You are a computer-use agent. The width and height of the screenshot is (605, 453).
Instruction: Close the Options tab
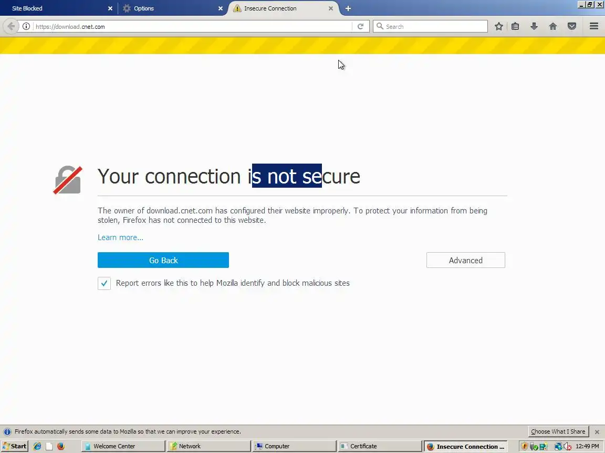pyautogui.click(x=221, y=8)
